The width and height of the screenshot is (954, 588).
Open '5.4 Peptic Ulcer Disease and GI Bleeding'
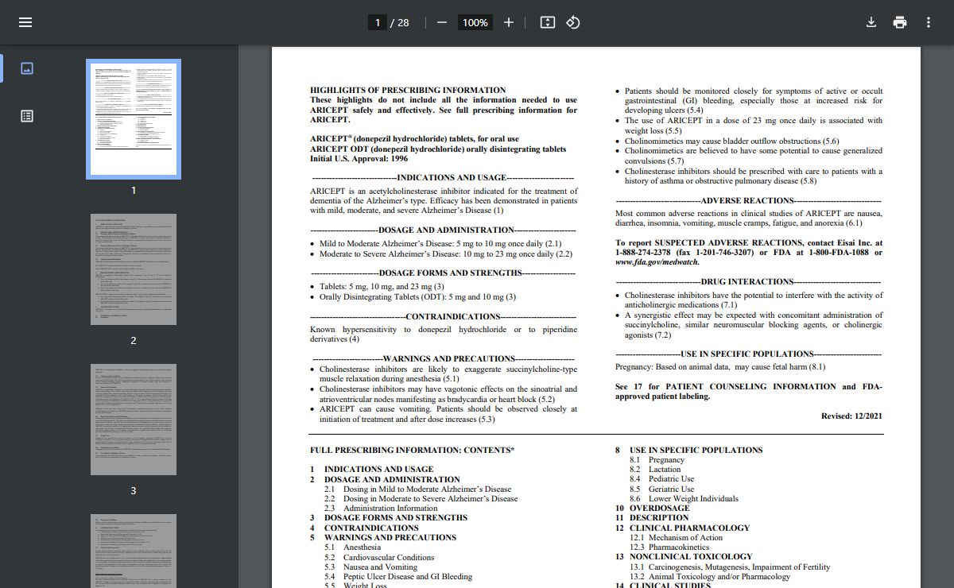point(397,577)
